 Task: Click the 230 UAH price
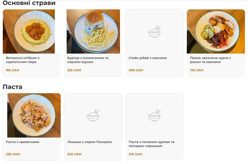point(13,154)
